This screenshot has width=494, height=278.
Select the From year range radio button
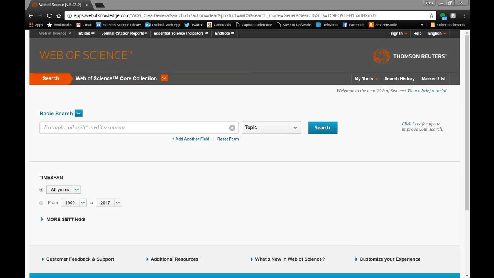(x=41, y=203)
